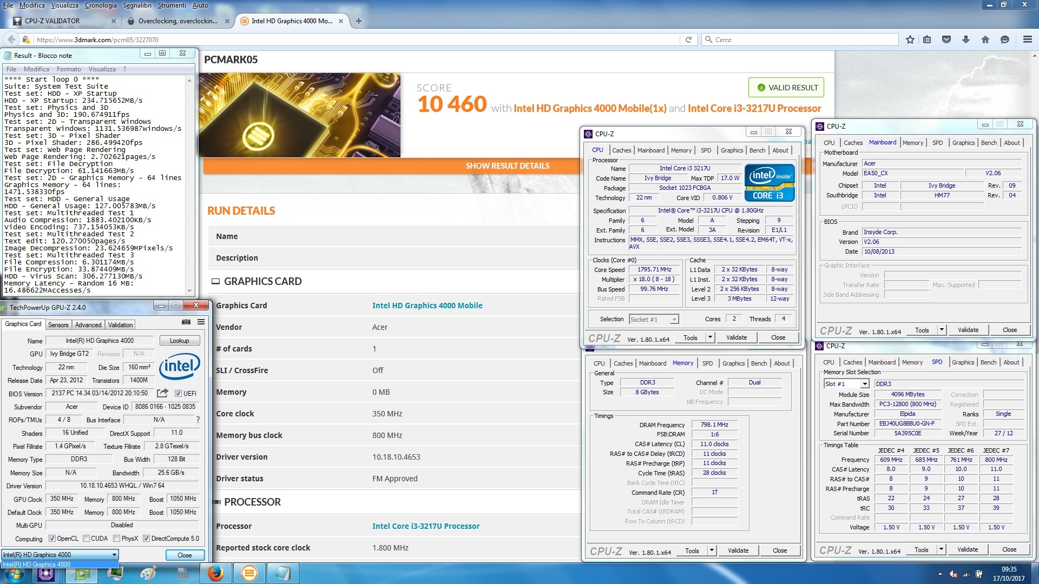Open the Slot #1 memory slot dropdown
This screenshot has height=584, width=1039.
(846, 384)
